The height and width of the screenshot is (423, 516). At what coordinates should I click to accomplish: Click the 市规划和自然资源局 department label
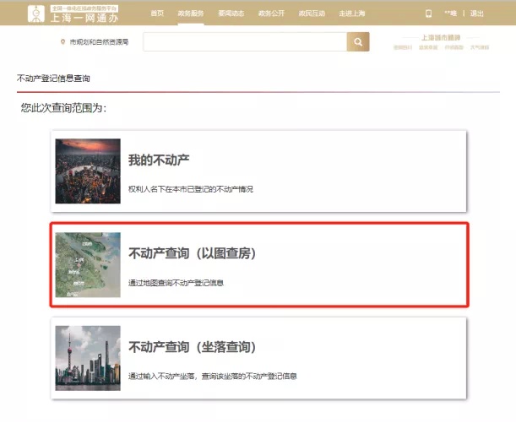click(100, 42)
